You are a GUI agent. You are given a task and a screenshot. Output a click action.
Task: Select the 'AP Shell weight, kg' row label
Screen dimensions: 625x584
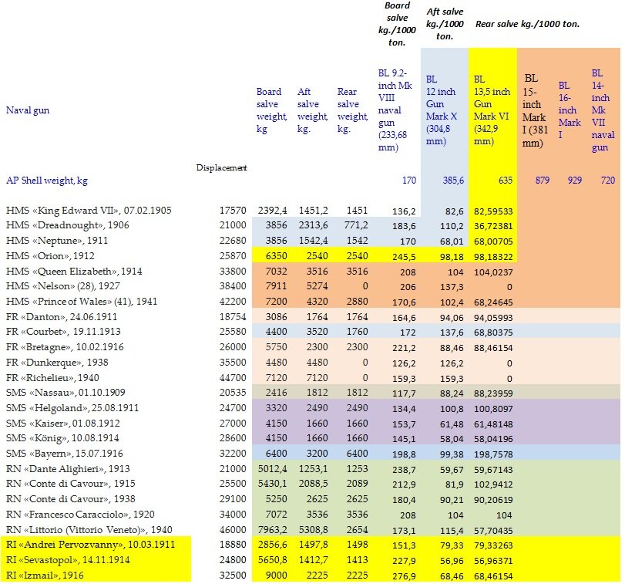click(x=47, y=181)
